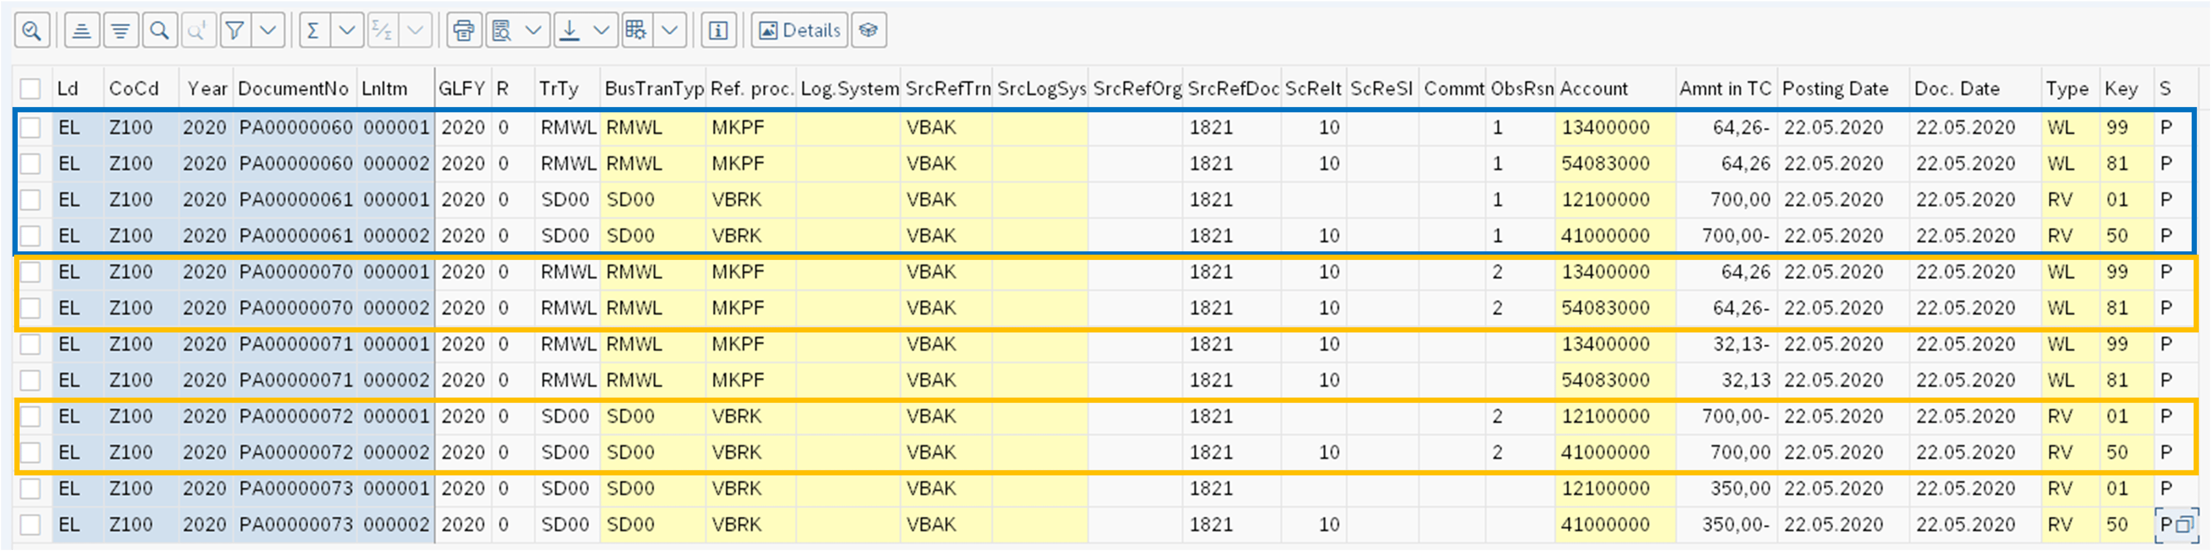Click the Find Next icon

coord(198,29)
